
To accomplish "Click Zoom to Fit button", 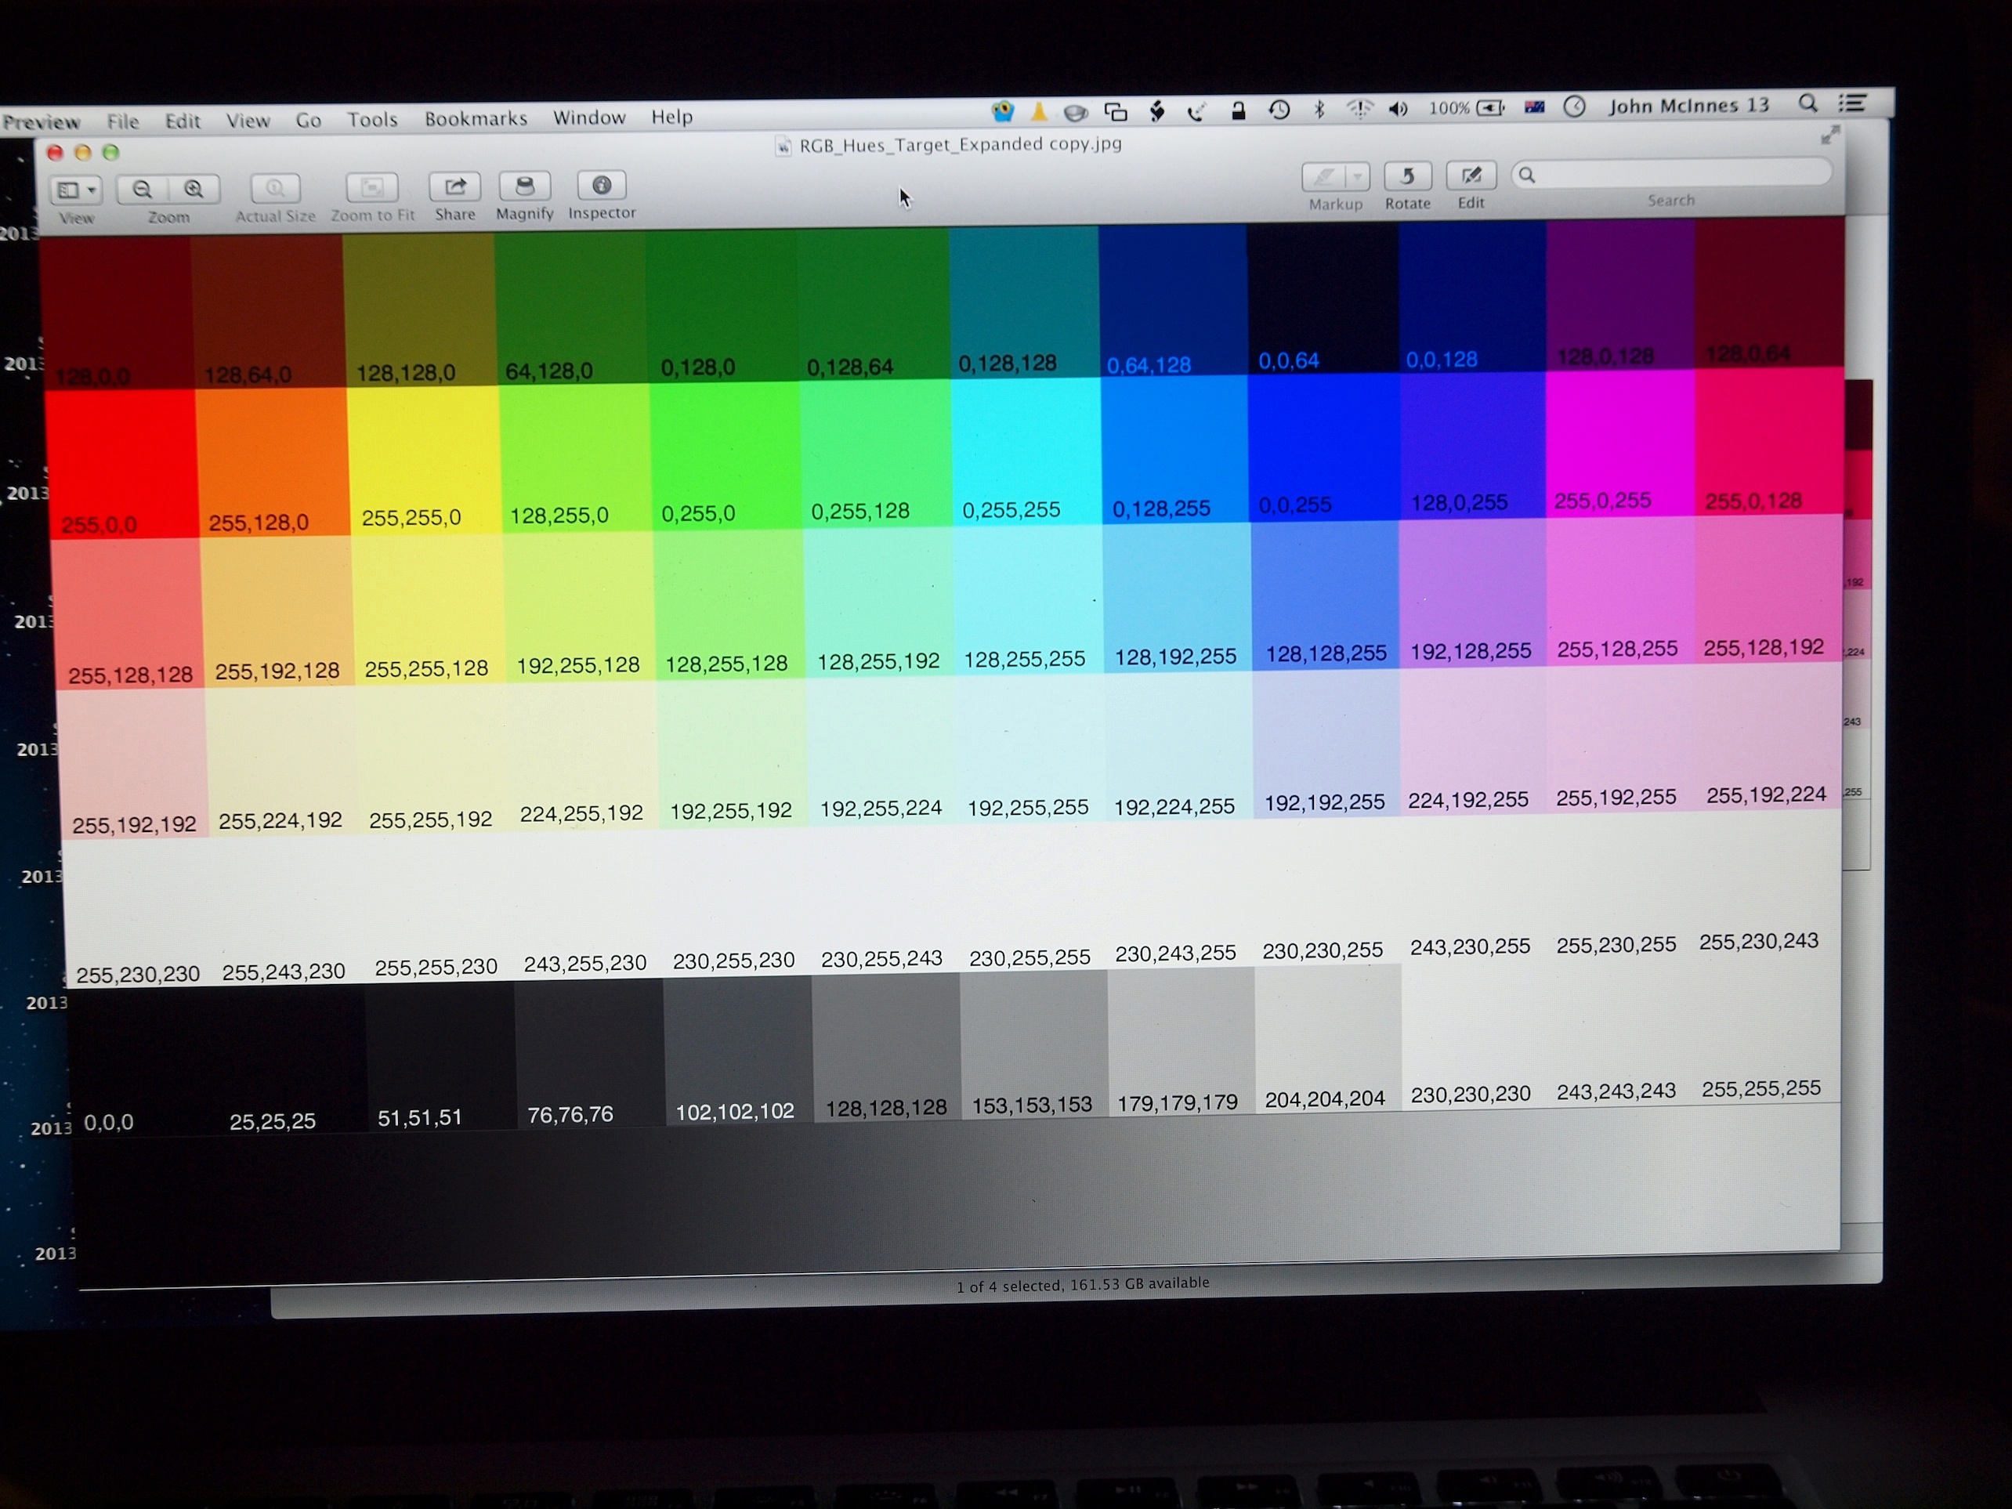I will pyautogui.click(x=372, y=188).
